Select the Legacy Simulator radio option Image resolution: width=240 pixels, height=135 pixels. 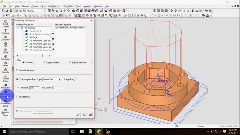[x=70, y=63]
